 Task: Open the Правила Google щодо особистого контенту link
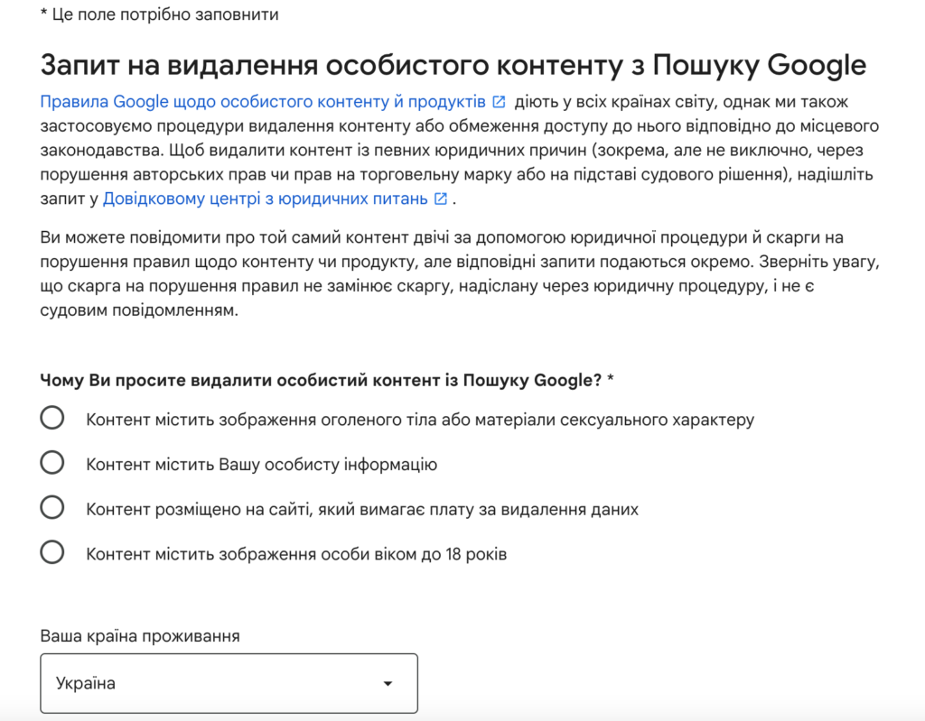pyautogui.click(x=263, y=102)
